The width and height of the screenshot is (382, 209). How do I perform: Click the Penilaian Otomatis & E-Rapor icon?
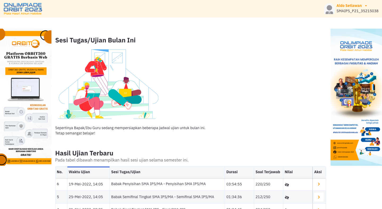pyautogui.click(x=29, y=133)
